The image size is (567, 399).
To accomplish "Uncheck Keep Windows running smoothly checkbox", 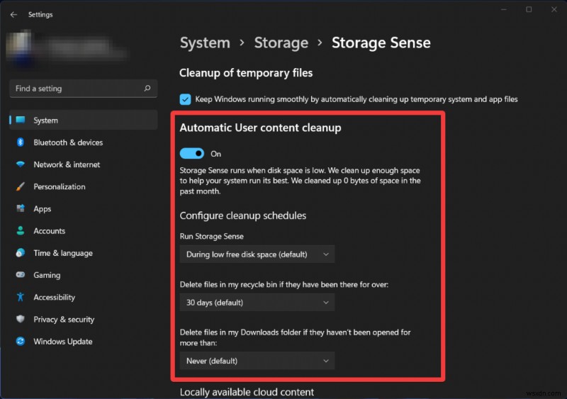I will coord(185,99).
